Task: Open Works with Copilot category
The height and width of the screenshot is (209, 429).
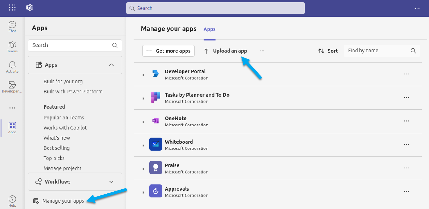Action: tap(65, 128)
